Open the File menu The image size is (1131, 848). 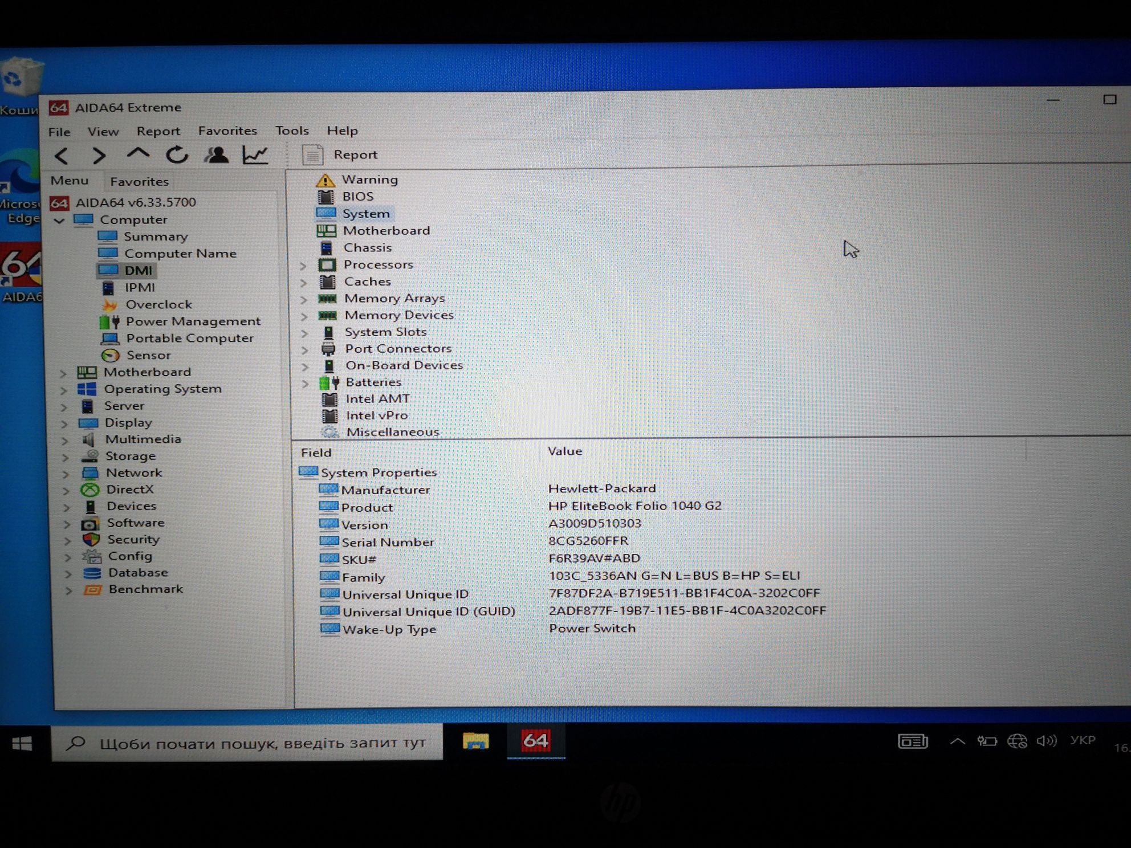(59, 132)
